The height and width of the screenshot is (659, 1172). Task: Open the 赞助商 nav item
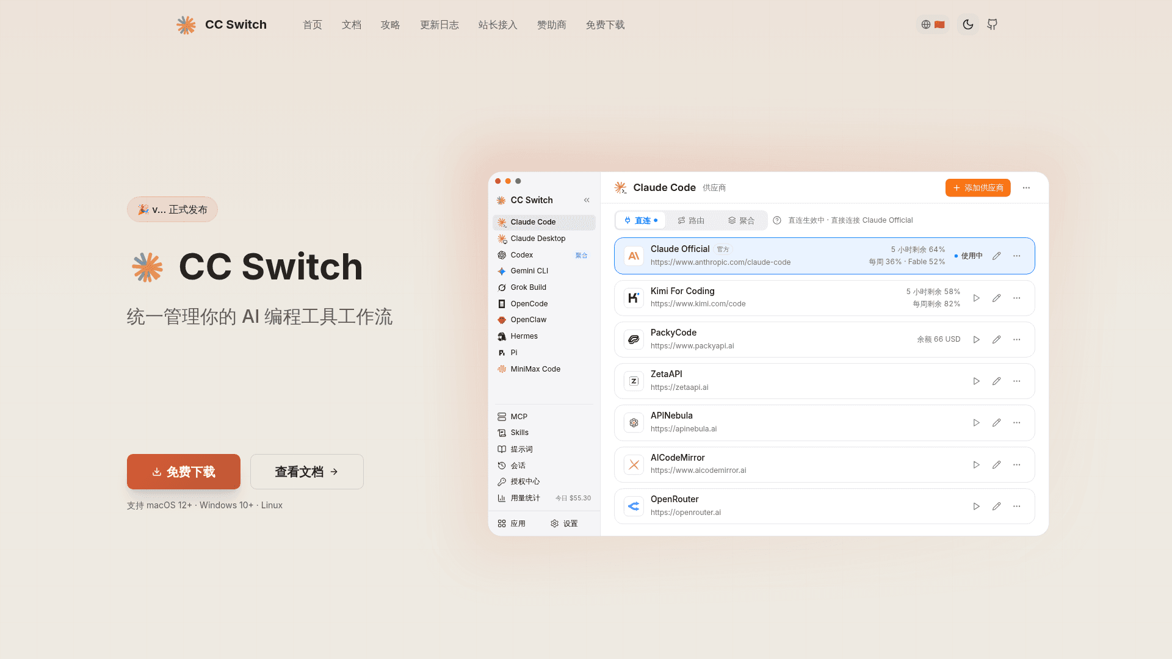(x=552, y=25)
